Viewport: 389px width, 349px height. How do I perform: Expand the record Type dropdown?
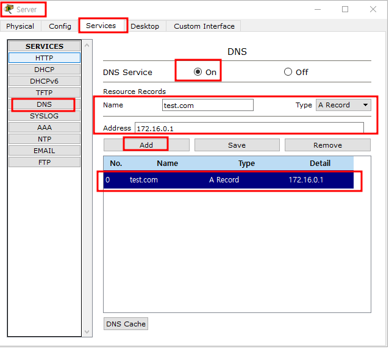[343, 105]
